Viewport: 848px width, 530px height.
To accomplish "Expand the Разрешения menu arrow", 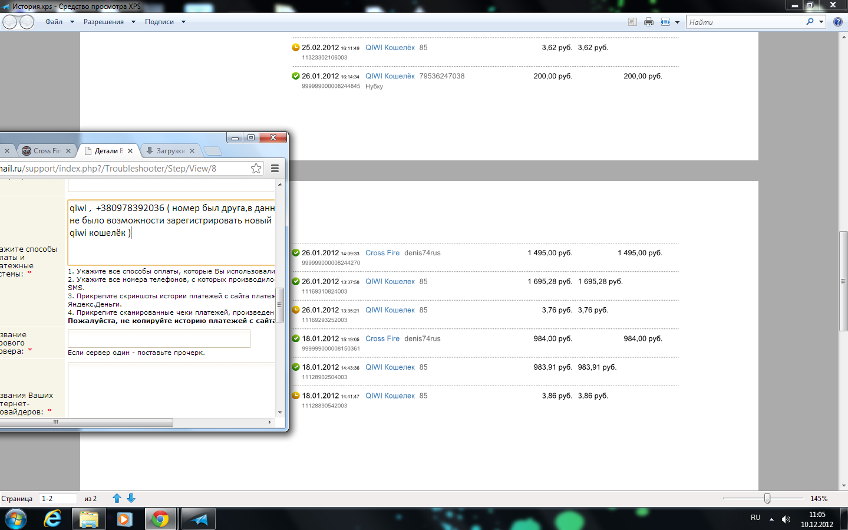I will 133,22.
